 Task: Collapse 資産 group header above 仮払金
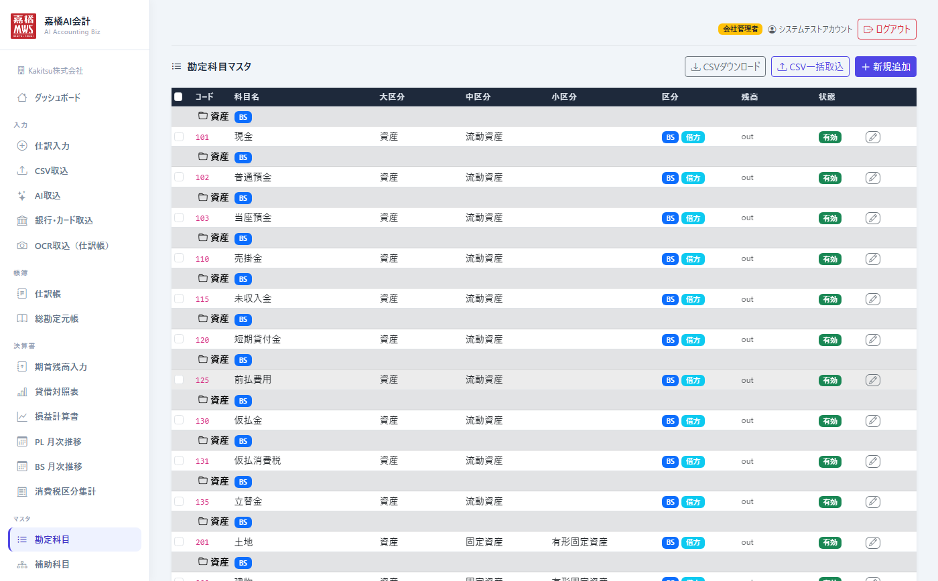point(543,400)
